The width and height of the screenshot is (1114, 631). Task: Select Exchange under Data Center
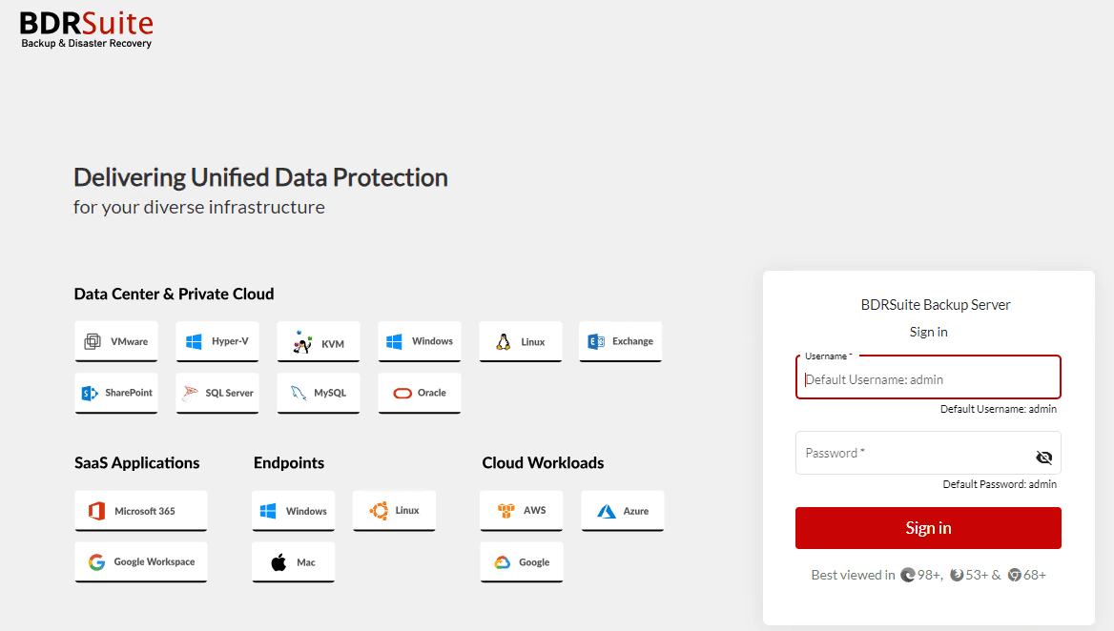point(620,341)
